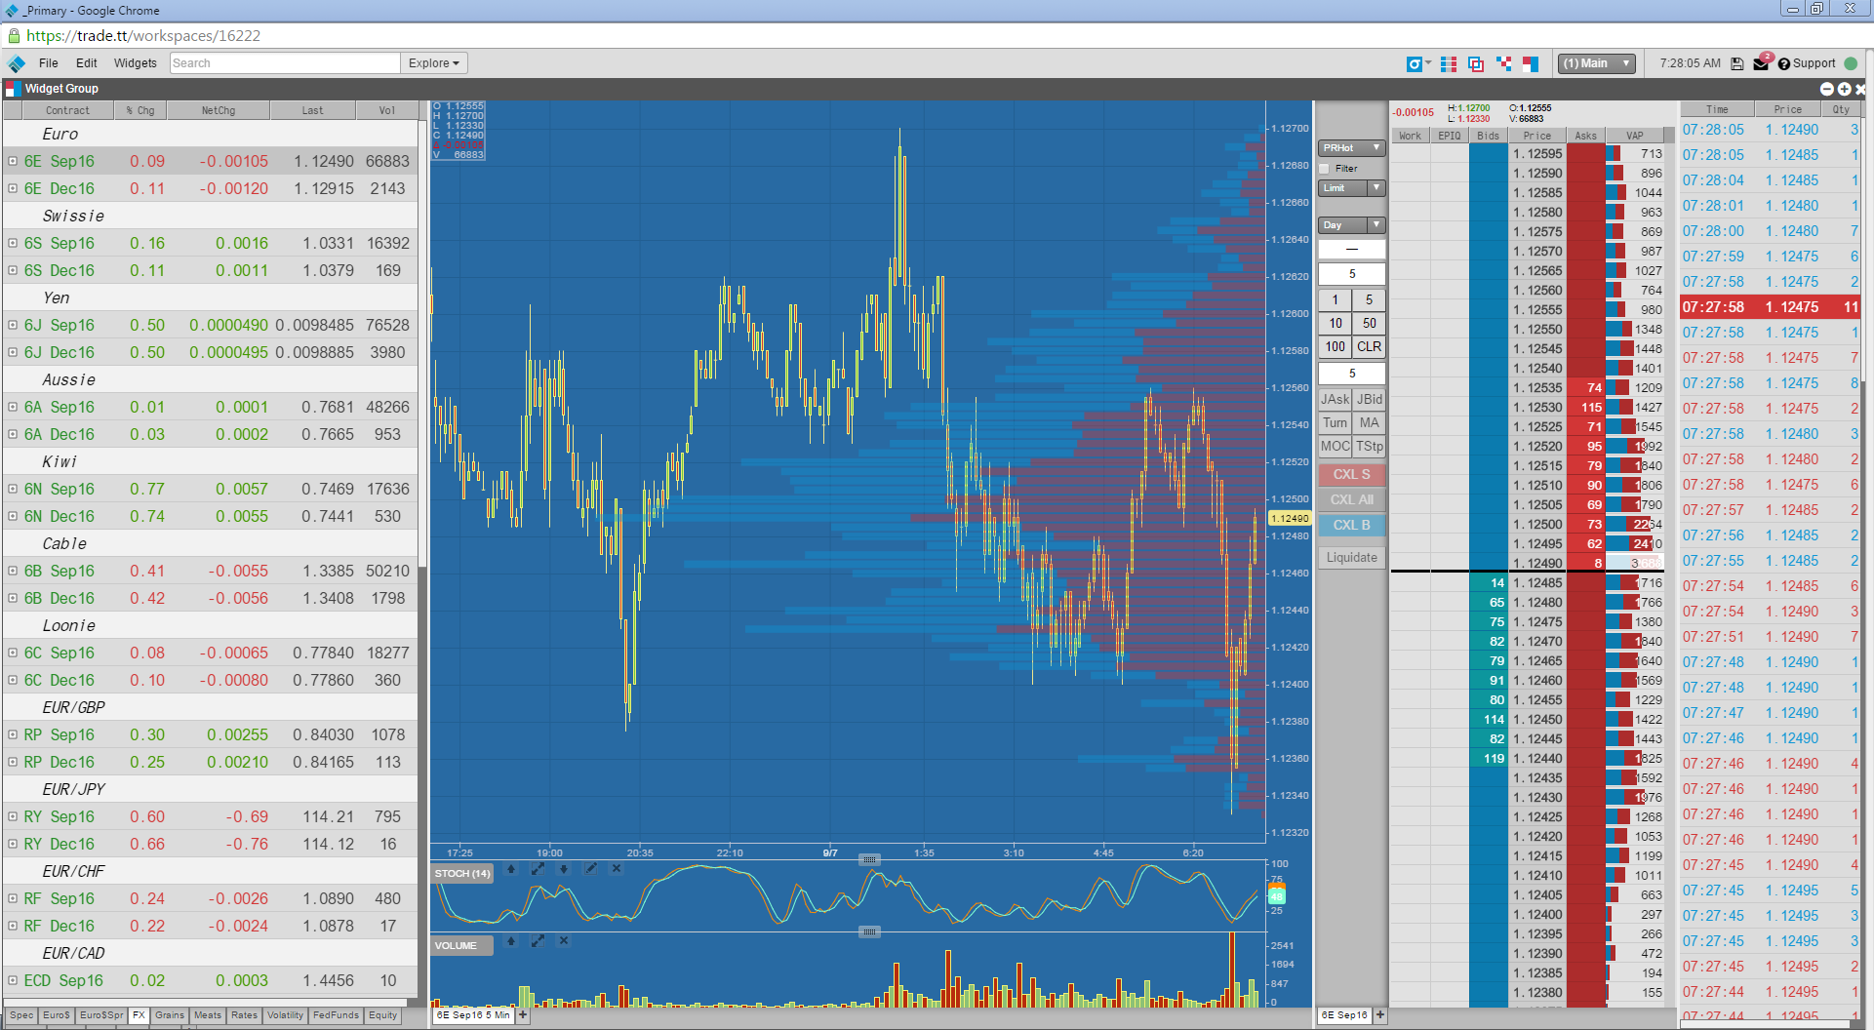Clear quantity with the CLR button
1874x1030 pixels.
[x=1370, y=346]
